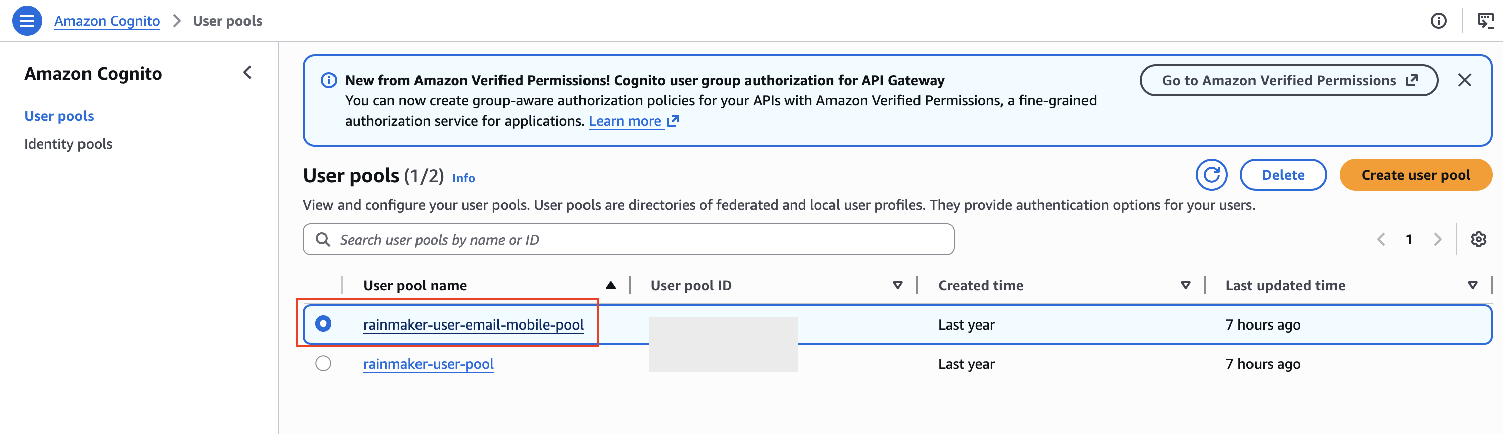Image resolution: width=1503 pixels, height=434 pixels.
Task: Open the Info link beside User pools
Action: click(463, 178)
